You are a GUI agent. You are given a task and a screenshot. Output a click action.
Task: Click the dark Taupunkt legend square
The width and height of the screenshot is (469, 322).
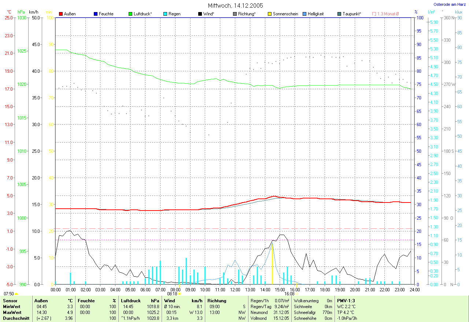[339, 14]
